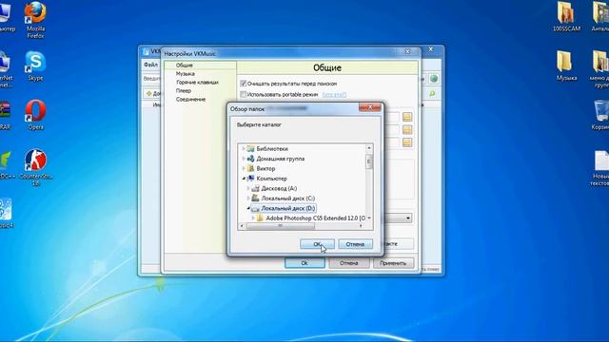Expand Adobe Photoshop folder node arrow
Viewport: 609px width, 342px height.
(x=253, y=218)
